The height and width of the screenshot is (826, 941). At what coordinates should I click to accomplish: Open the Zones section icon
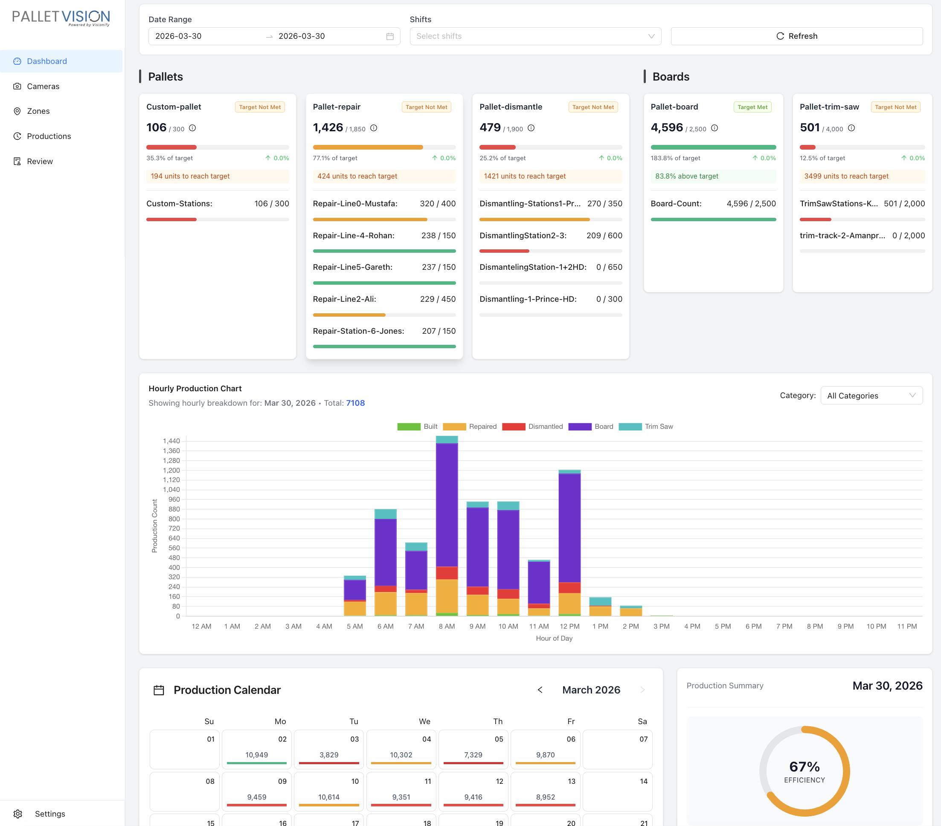point(17,111)
